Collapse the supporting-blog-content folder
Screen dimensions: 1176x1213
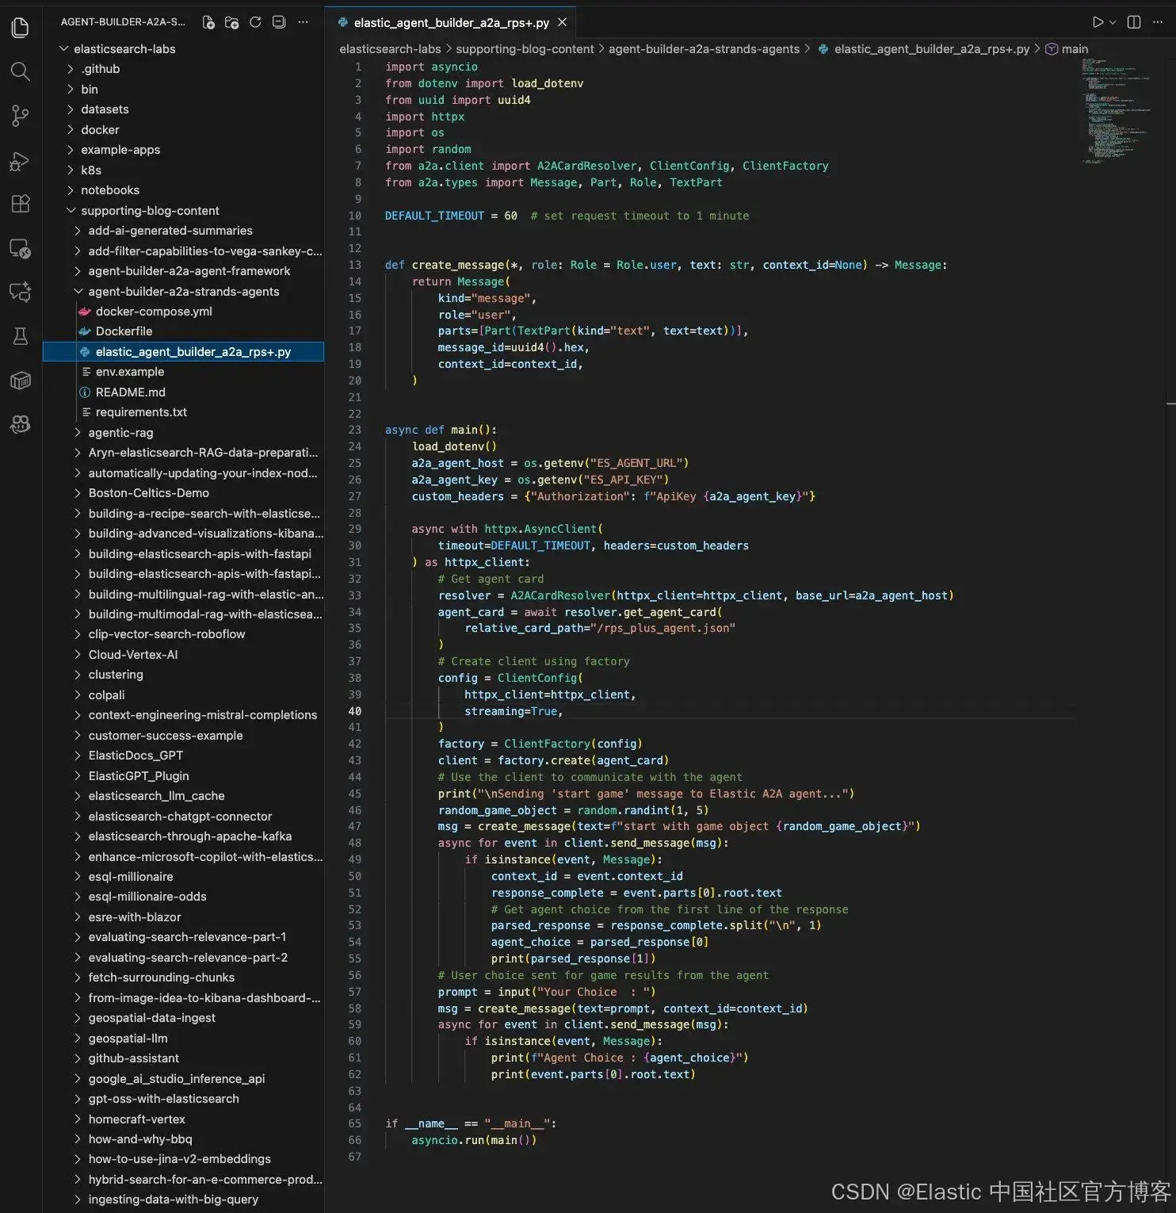(150, 211)
